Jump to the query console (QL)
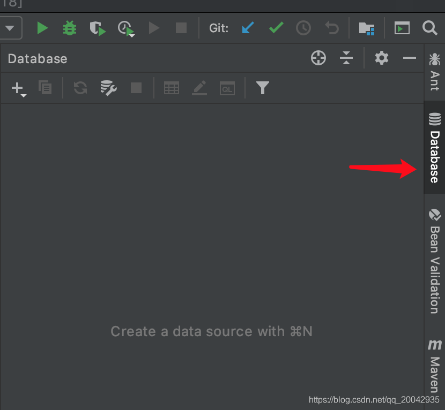Image resolution: width=445 pixels, height=410 pixels. click(227, 88)
